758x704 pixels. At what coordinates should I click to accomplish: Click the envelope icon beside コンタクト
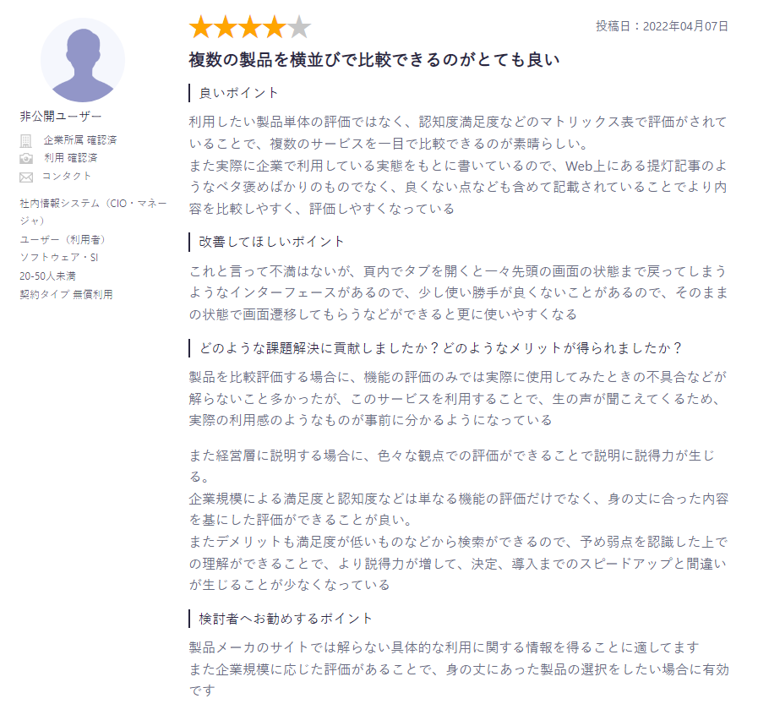click(26, 177)
